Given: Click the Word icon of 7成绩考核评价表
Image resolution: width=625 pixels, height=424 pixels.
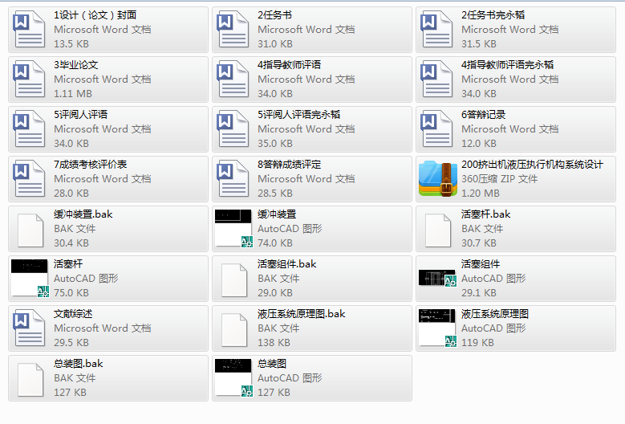Looking at the screenshot, I should point(29,179).
